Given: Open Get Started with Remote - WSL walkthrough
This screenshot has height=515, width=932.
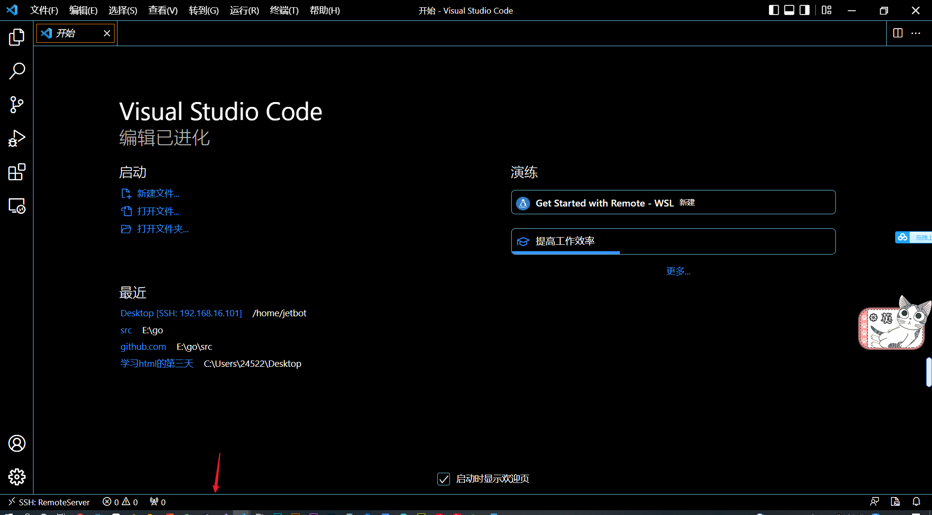Looking at the screenshot, I should point(673,202).
